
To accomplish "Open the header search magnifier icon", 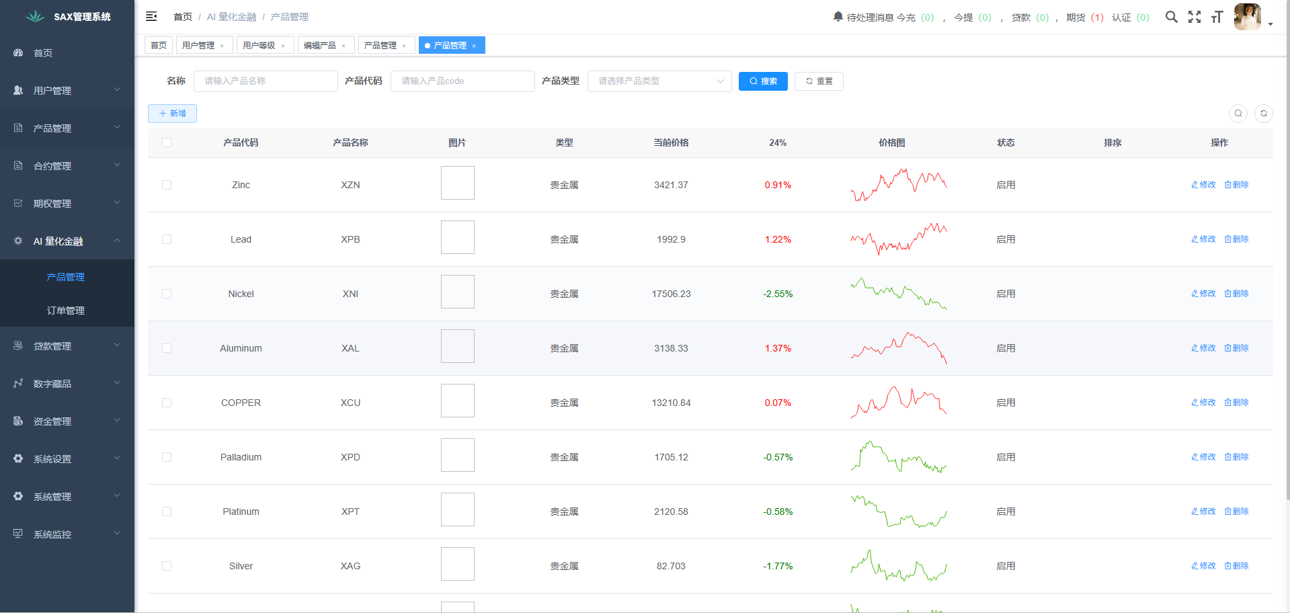I will tap(1171, 17).
